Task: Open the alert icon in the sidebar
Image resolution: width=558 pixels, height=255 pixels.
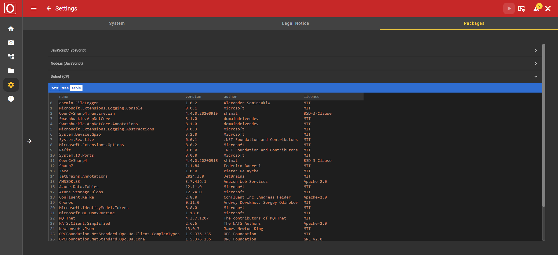Action: click(11, 99)
